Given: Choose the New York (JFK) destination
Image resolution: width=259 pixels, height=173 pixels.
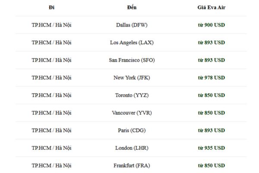Looking at the screenshot, I should click(x=132, y=78).
